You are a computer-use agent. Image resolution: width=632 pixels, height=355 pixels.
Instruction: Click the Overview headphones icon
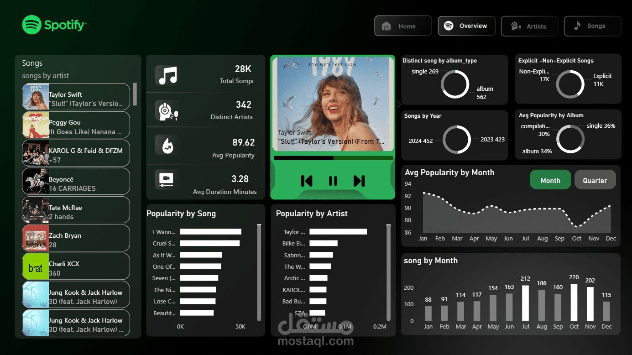[x=449, y=26]
